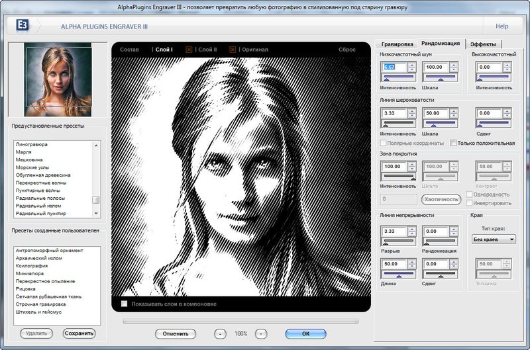
Task: Toggle the Оригинал layer visibility box
Action: [x=233, y=50]
